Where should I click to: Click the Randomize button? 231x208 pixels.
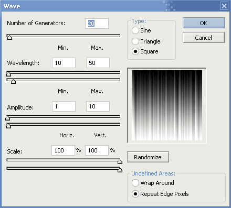click(x=148, y=157)
